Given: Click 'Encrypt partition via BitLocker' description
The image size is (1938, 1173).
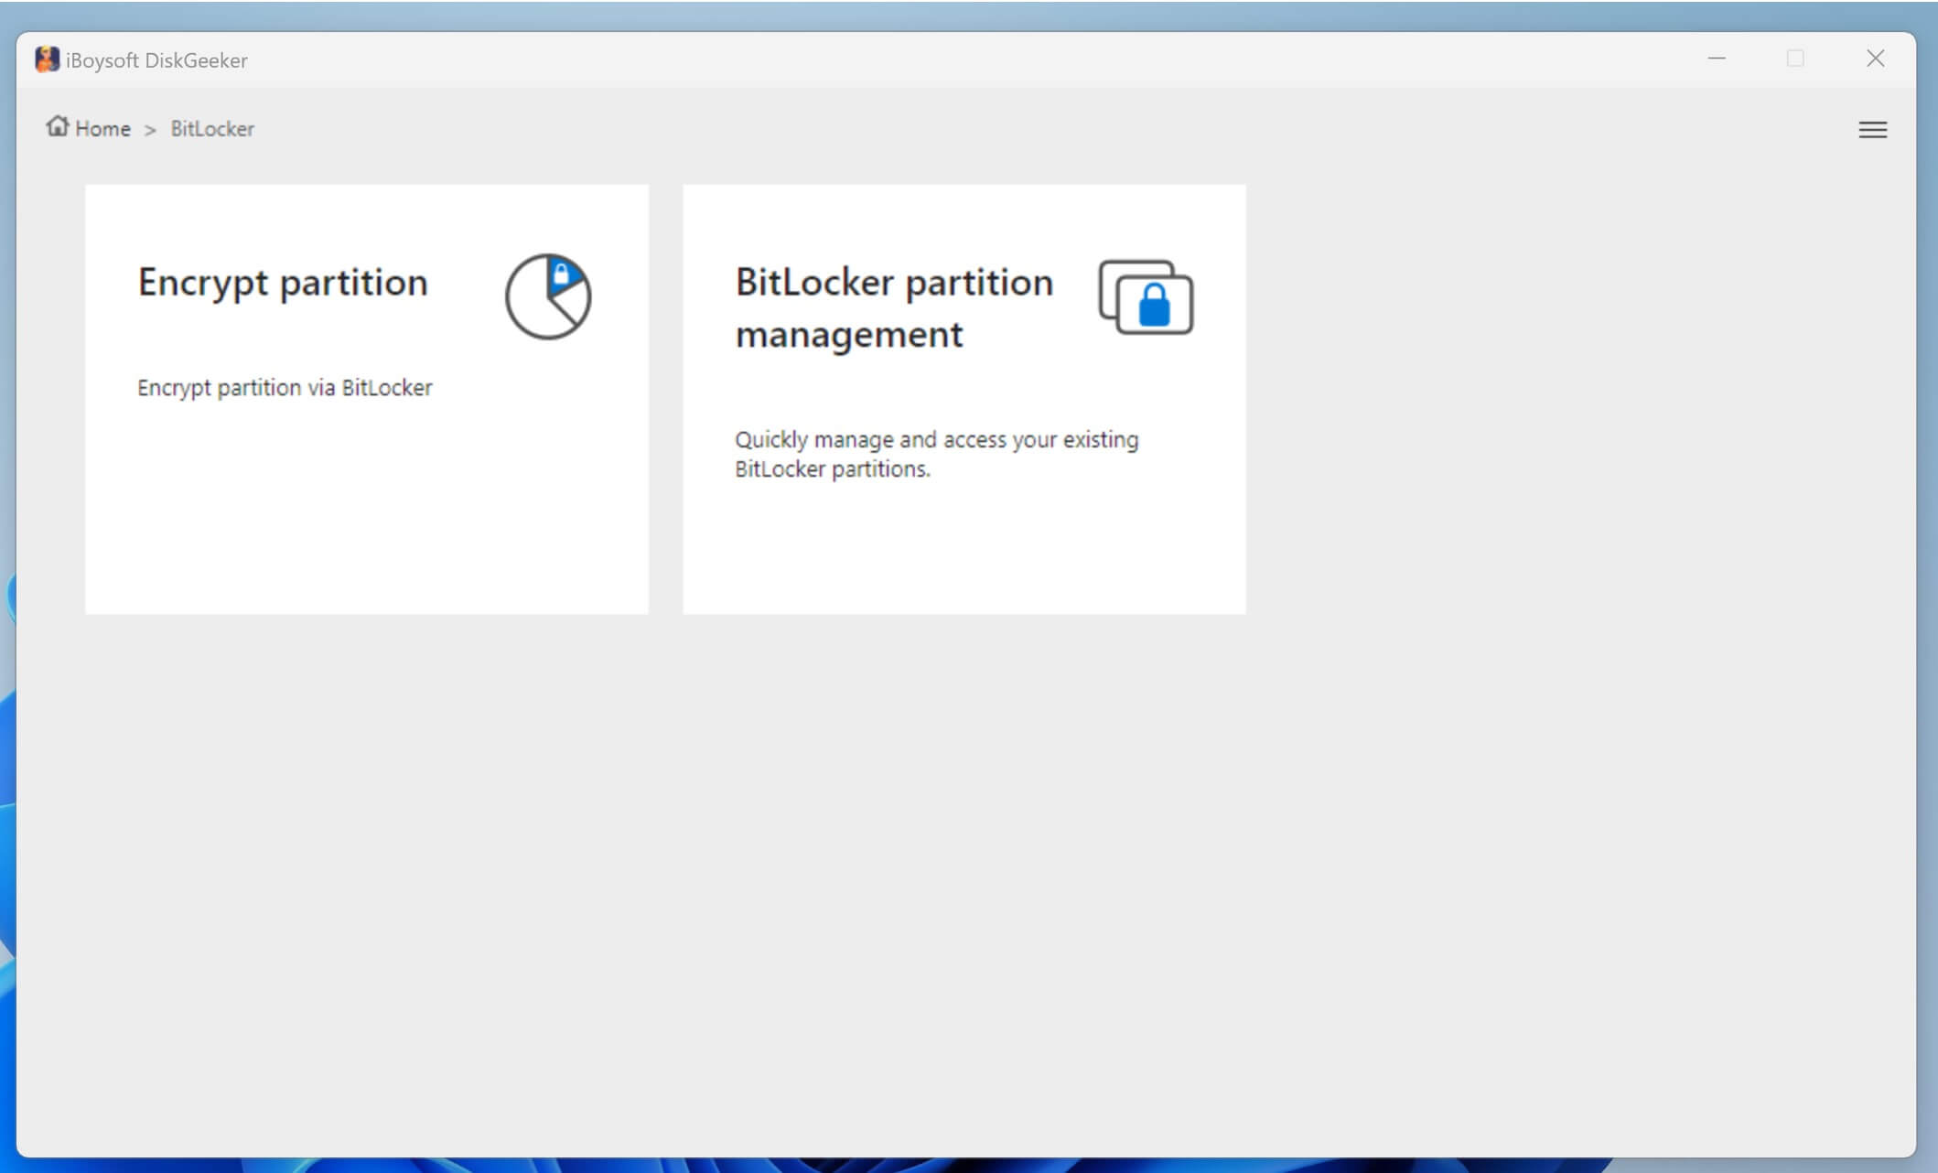Looking at the screenshot, I should point(285,388).
